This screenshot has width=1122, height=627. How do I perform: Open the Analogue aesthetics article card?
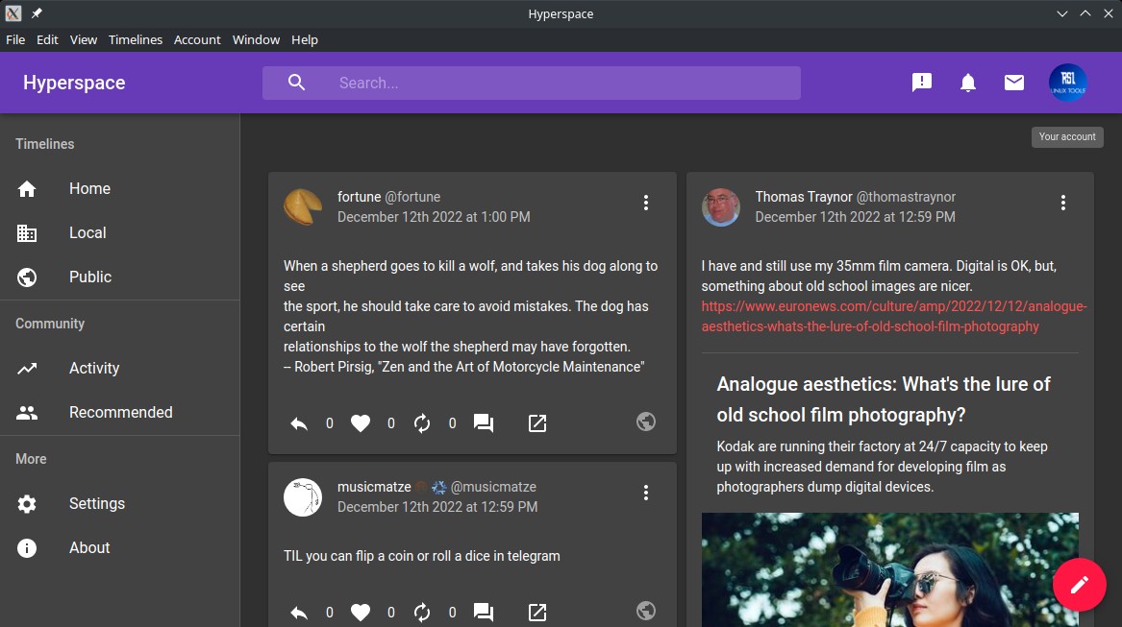[890, 435]
